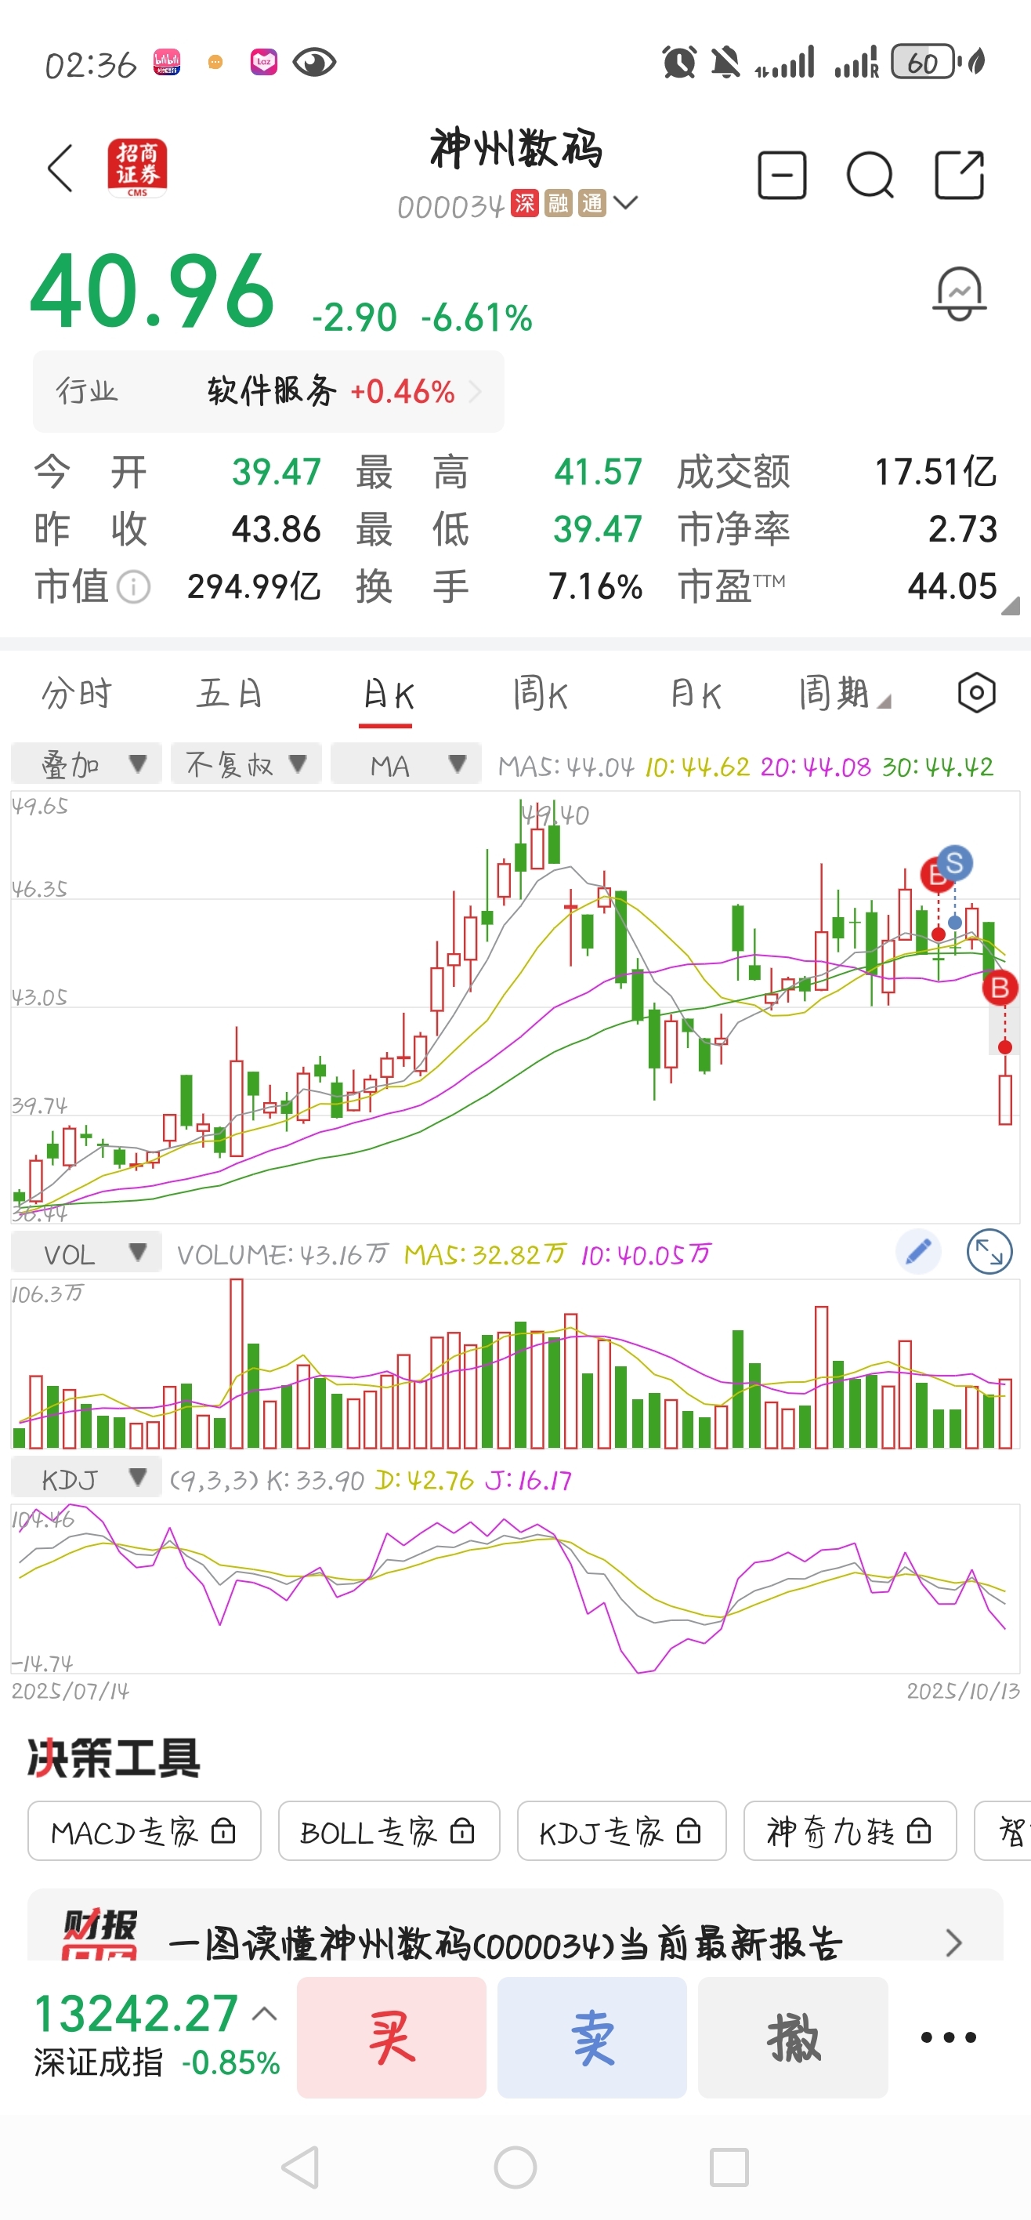
Task: Open 软件服务 industry link
Action: click(269, 391)
